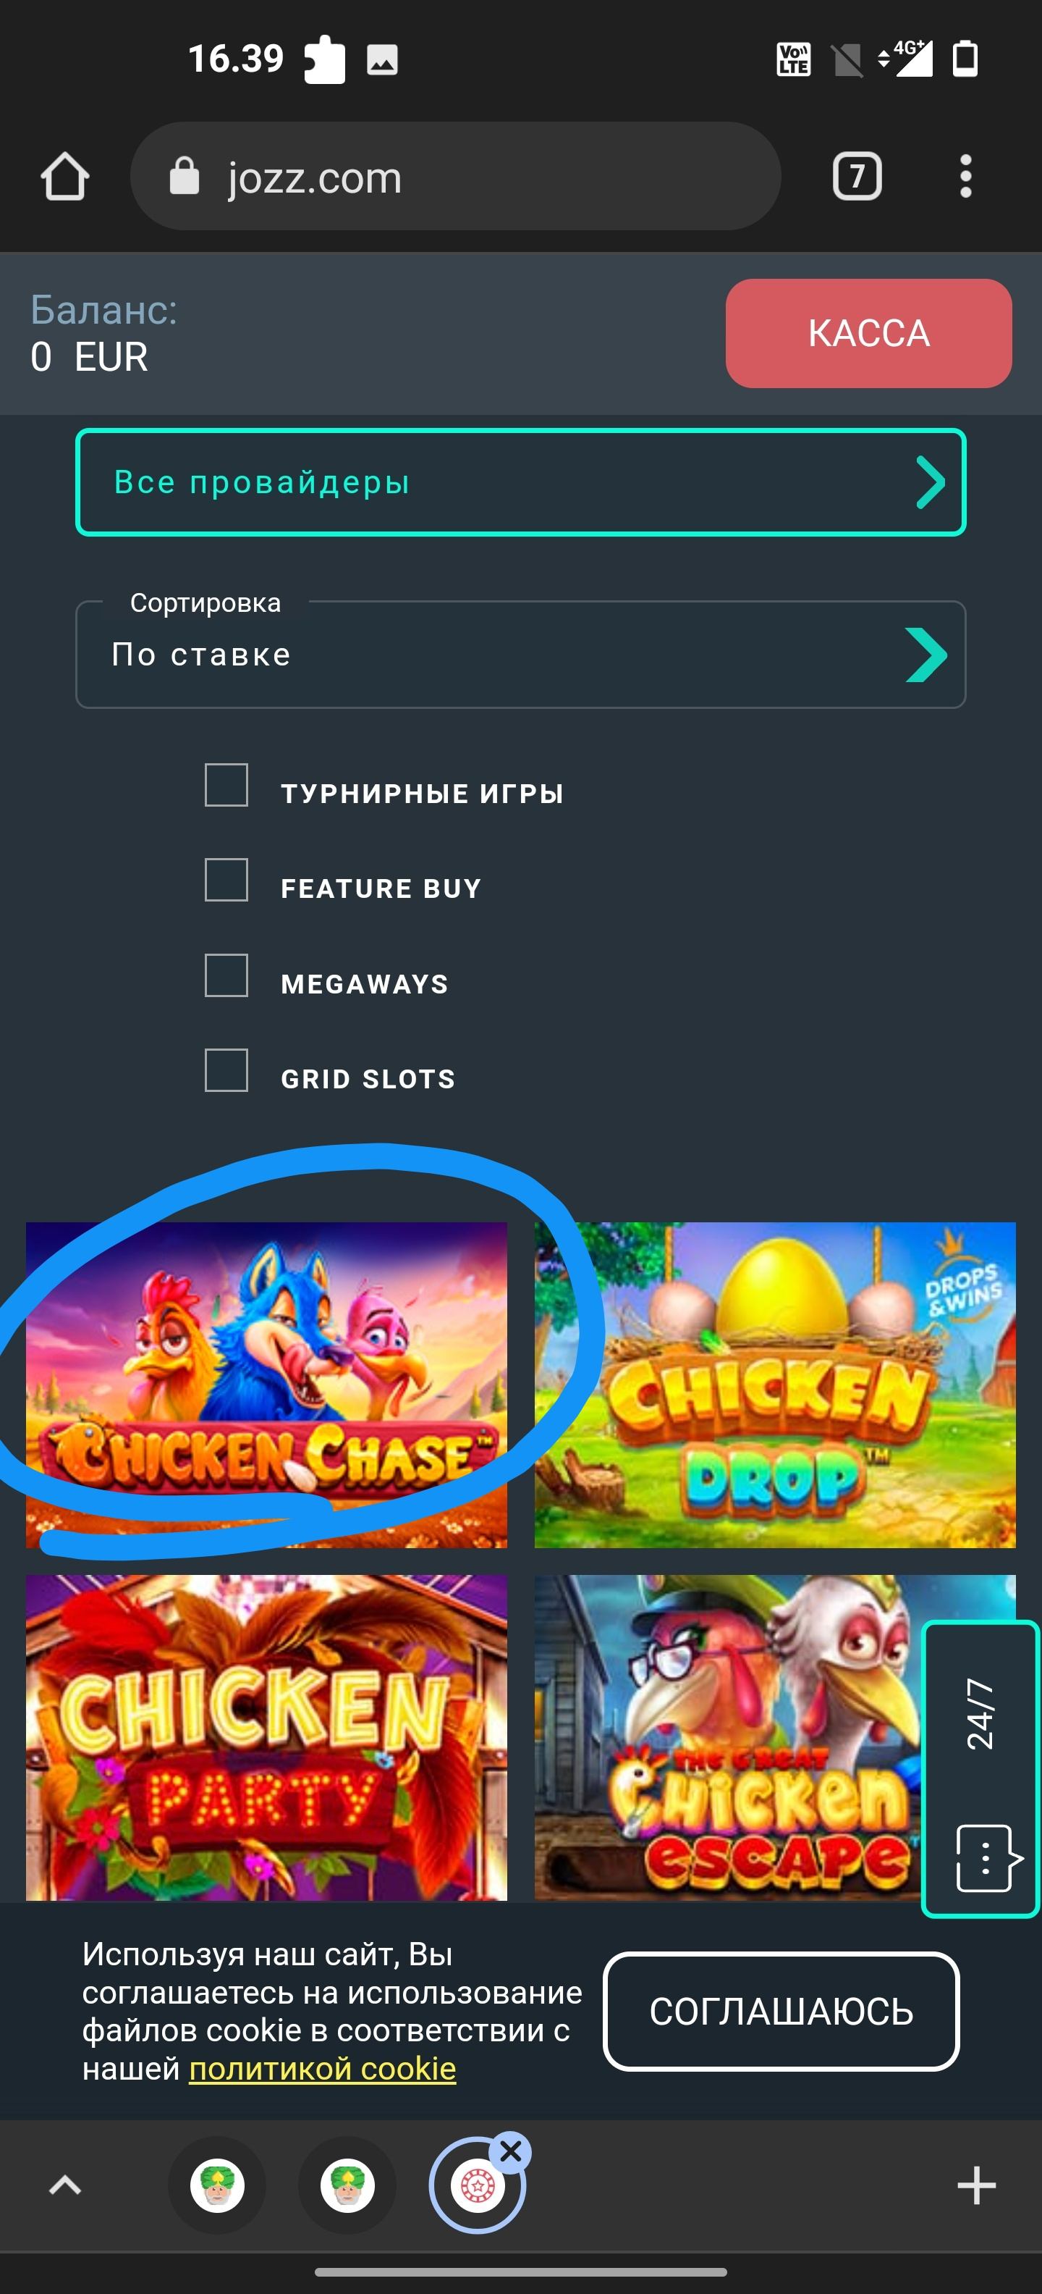Expand bottom tab bar with up chevron
The width and height of the screenshot is (1042, 2294).
pos(65,2185)
